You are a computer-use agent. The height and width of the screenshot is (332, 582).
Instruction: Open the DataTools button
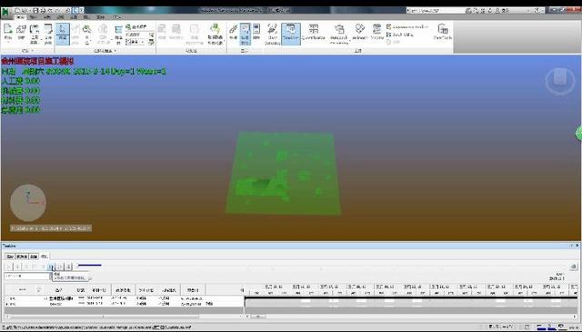point(443,33)
